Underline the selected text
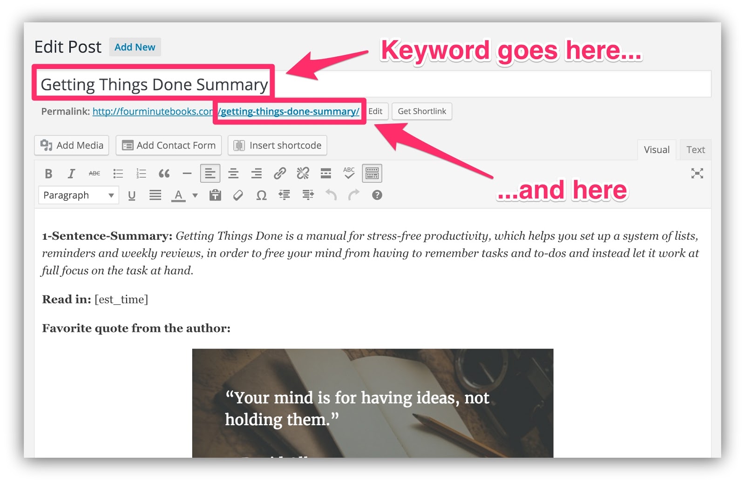The width and height of the screenshot is (745, 483). coord(132,195)
